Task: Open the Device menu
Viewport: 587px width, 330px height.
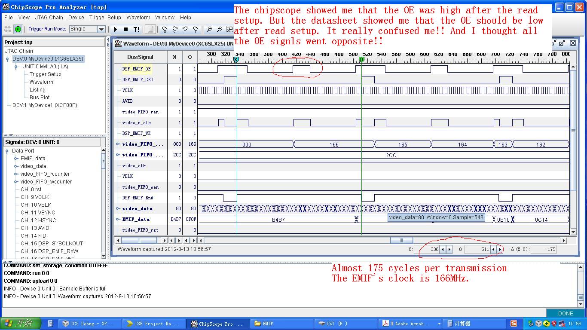Action: pos(76,18)
